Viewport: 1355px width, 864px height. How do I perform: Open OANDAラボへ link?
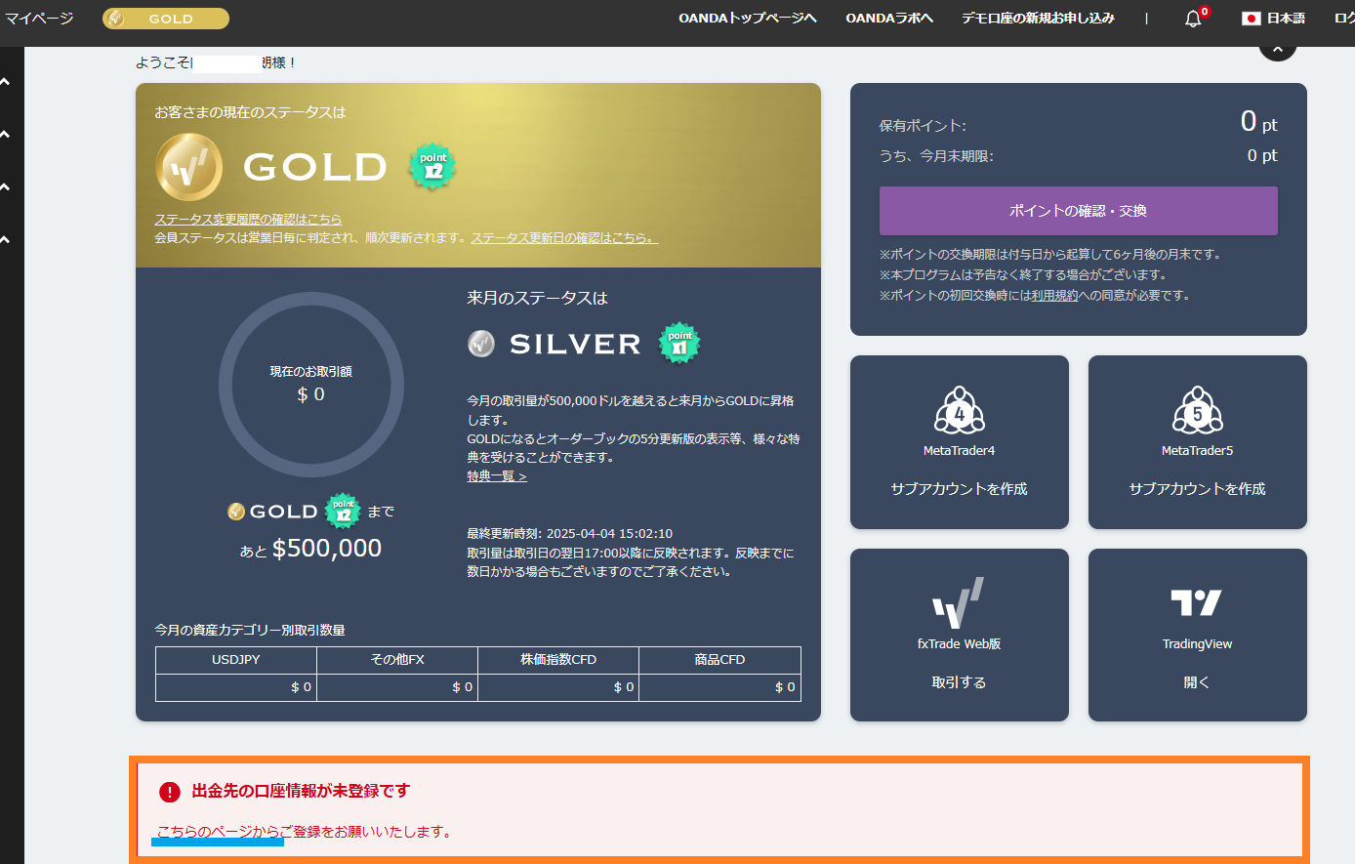click(x=889, y=19)
